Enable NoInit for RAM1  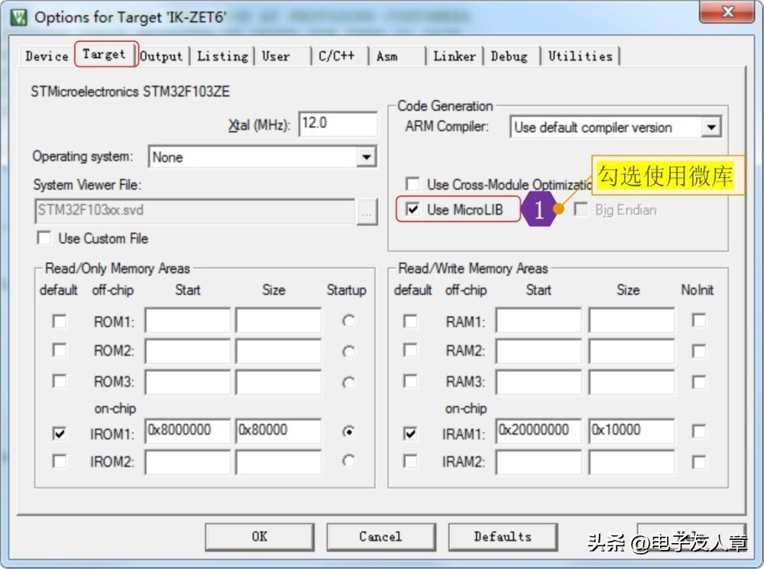[699, 320]
